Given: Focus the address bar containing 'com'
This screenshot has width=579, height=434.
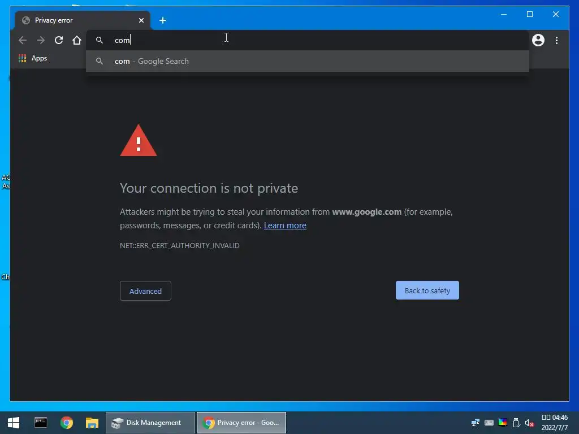Looking at the screenshot, I should coord(307,40).
